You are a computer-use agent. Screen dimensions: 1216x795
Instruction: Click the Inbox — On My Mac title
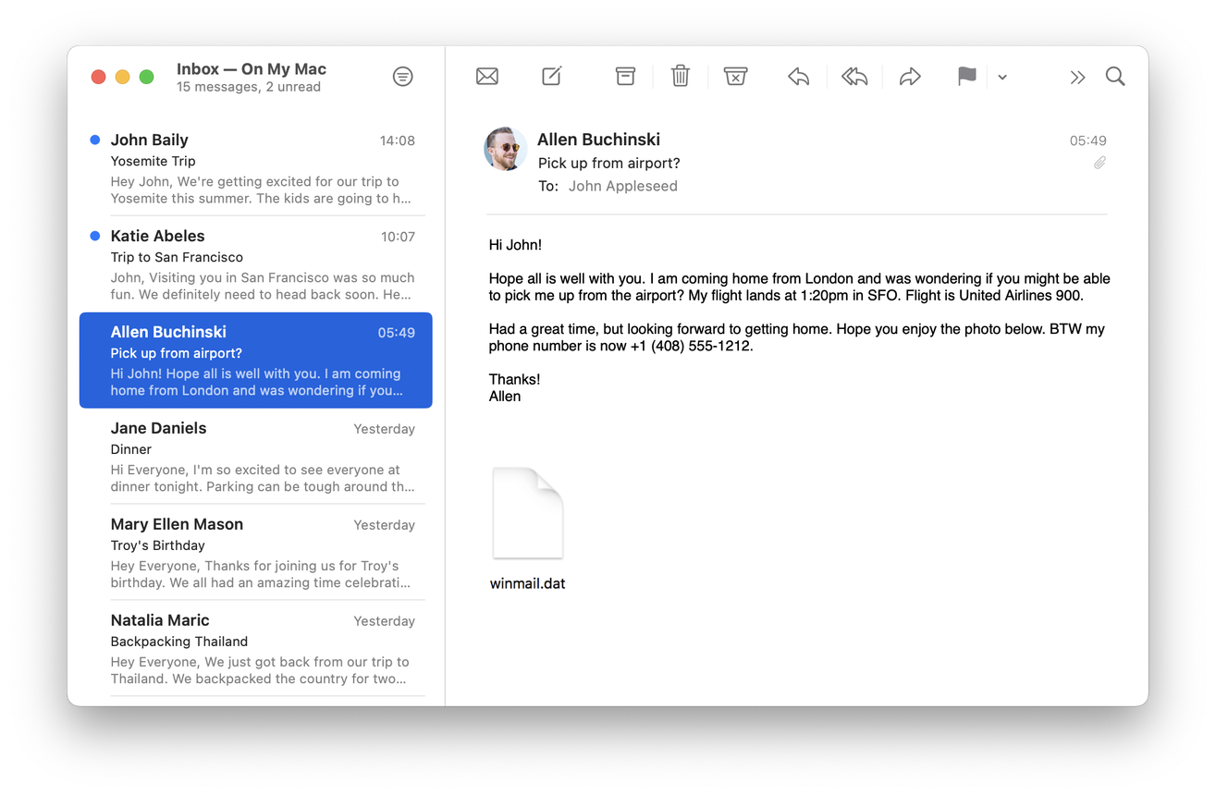click(252, 69)
